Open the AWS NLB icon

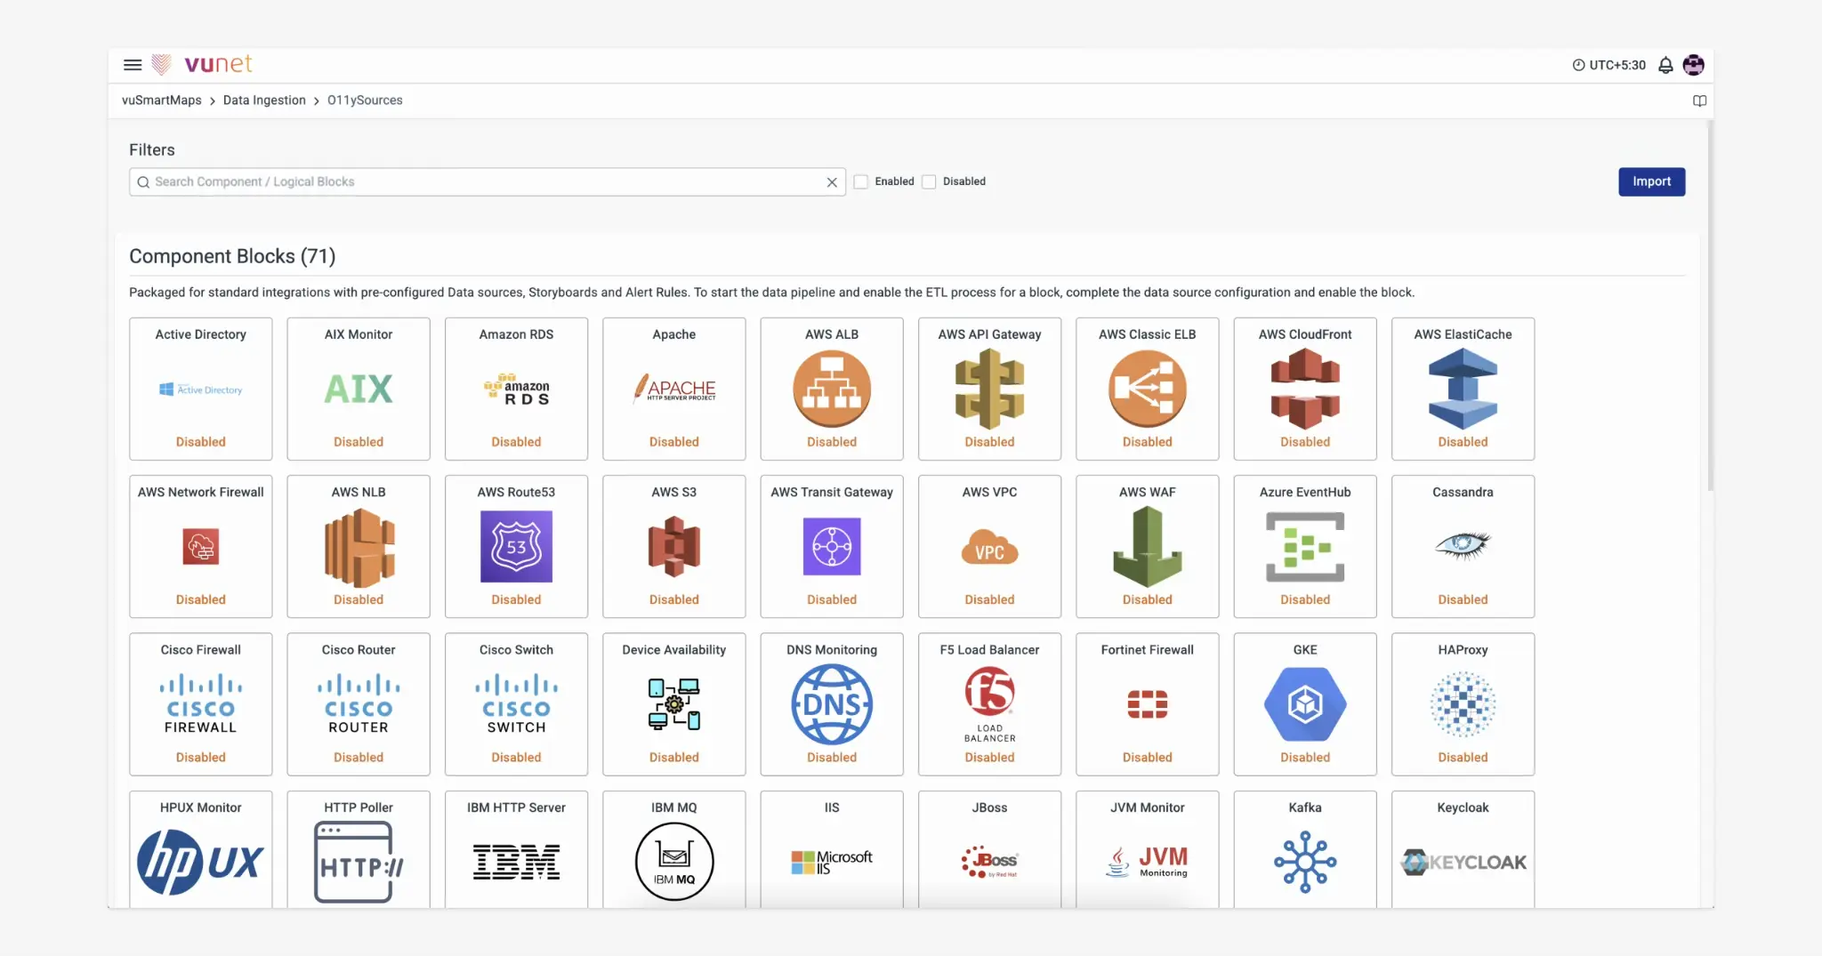(359, 547)
